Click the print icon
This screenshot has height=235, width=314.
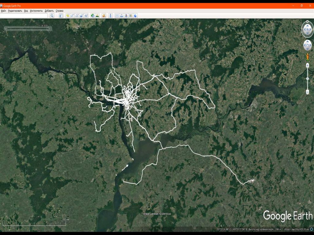point(121,16)
